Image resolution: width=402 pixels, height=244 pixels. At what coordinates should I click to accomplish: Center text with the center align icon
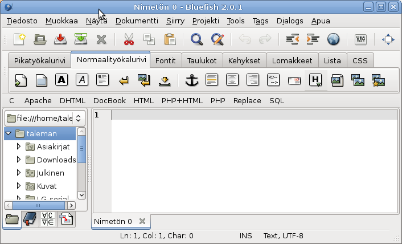pyautogui.click(x=232, y=80)
